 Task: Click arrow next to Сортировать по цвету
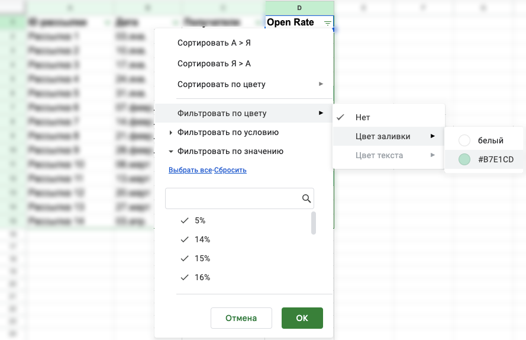[x=321, y=84]
